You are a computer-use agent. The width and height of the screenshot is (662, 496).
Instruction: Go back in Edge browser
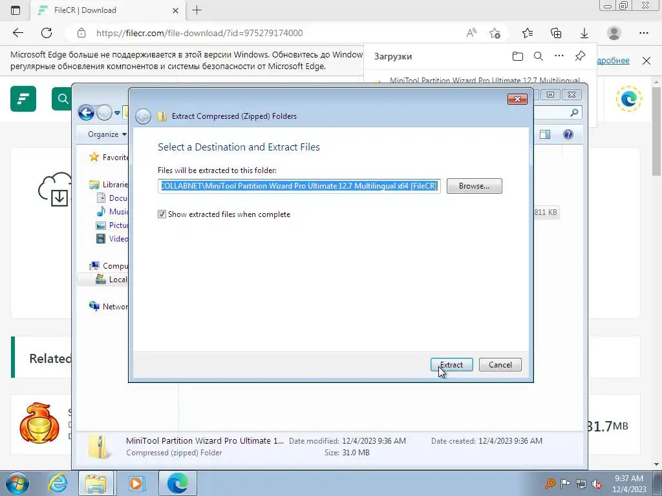[17, 33]
